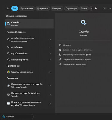Open the 'K' user account avatar
The image size is (112, 120).
coord(104,8)
